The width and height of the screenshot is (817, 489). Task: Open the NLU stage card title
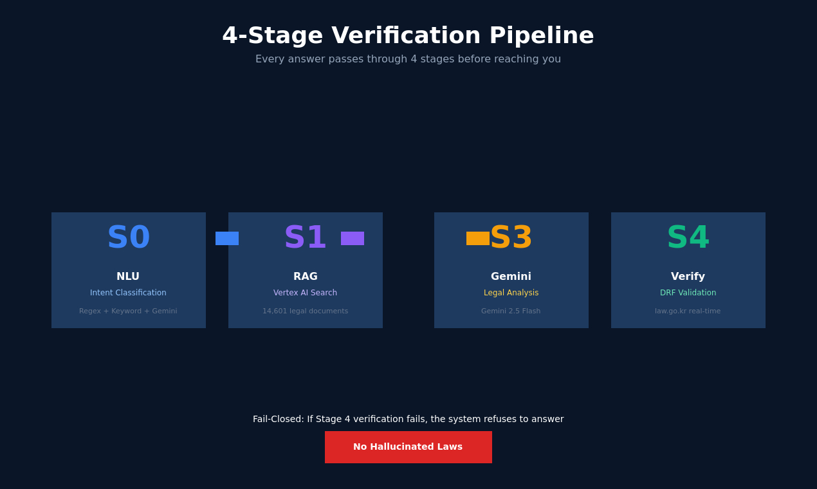click(128, 277)
